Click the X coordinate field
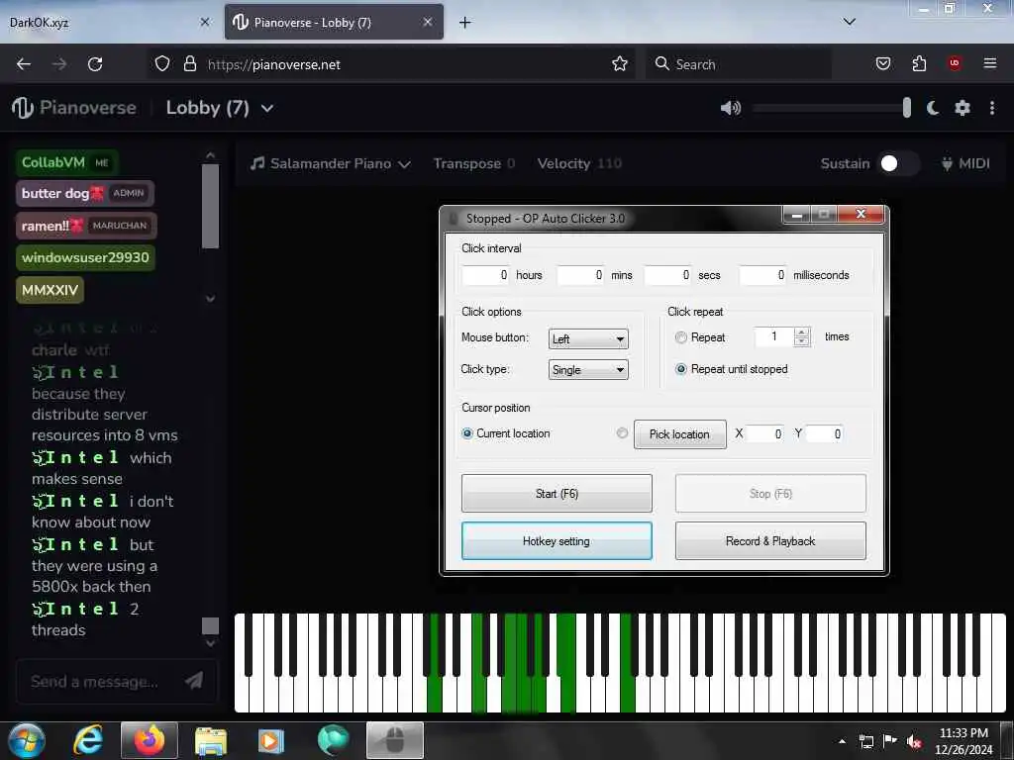1014x760 pixels. (x=765, y=433)
